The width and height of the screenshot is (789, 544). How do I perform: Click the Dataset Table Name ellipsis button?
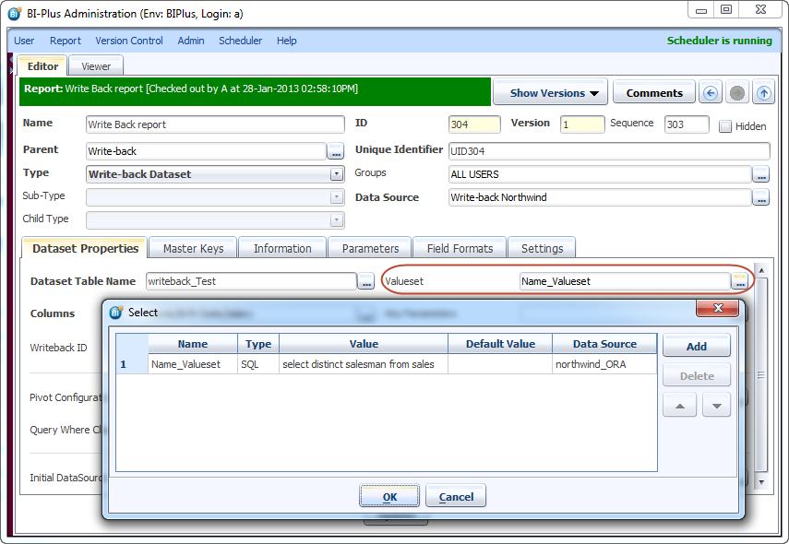coord(367,282)
